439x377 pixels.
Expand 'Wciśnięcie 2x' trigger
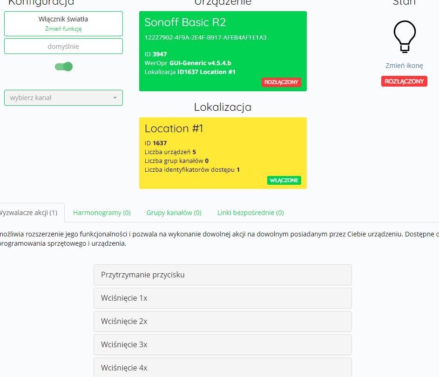click(x=223, y=321)
